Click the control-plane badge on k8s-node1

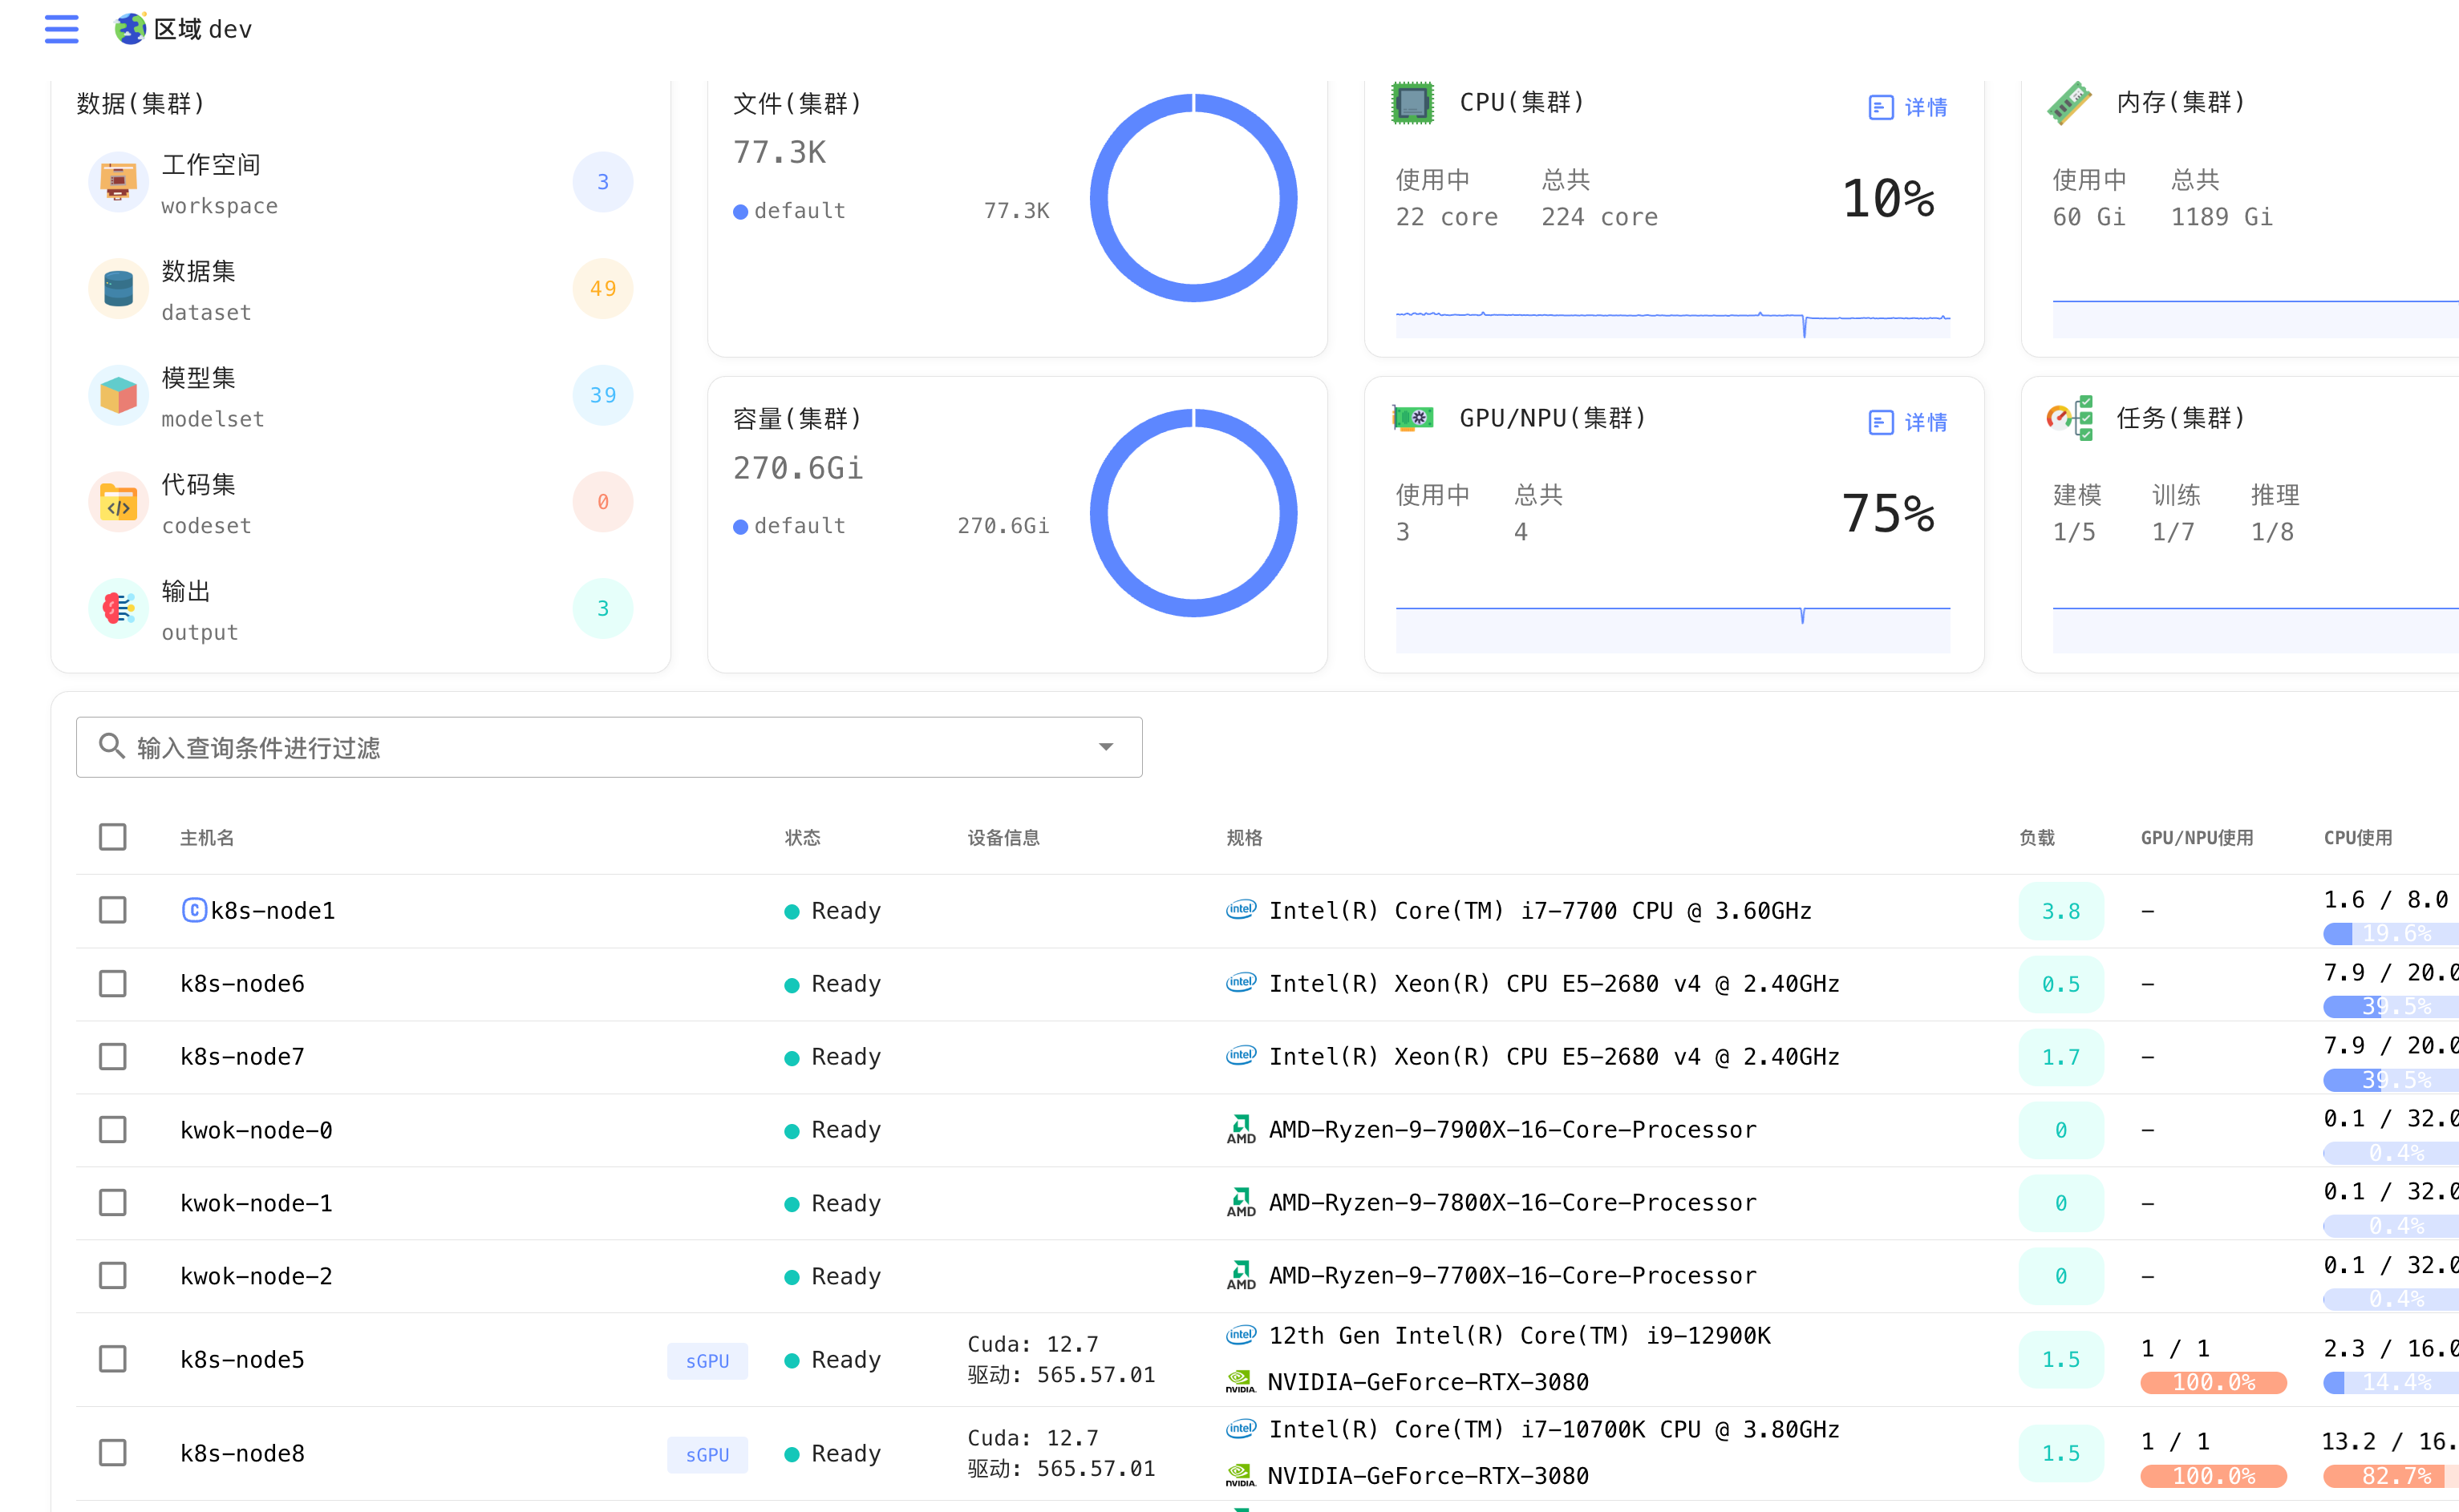[x=193, y=910]
